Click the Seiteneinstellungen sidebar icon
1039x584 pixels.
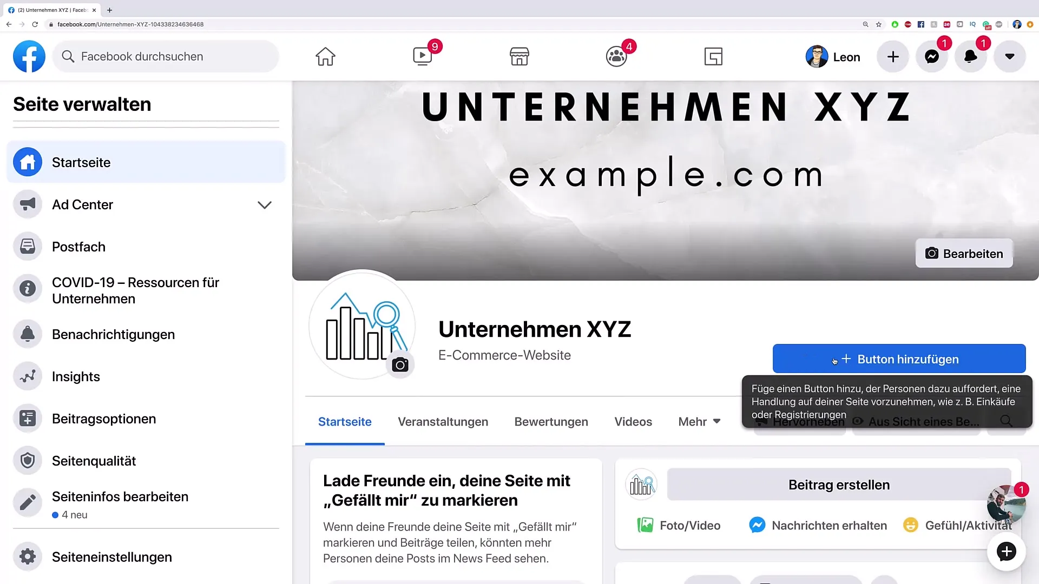(x=28, y=556)
